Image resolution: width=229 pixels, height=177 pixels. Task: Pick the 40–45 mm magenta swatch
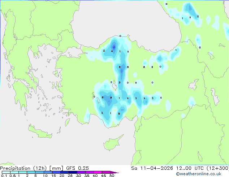point(98,172)
